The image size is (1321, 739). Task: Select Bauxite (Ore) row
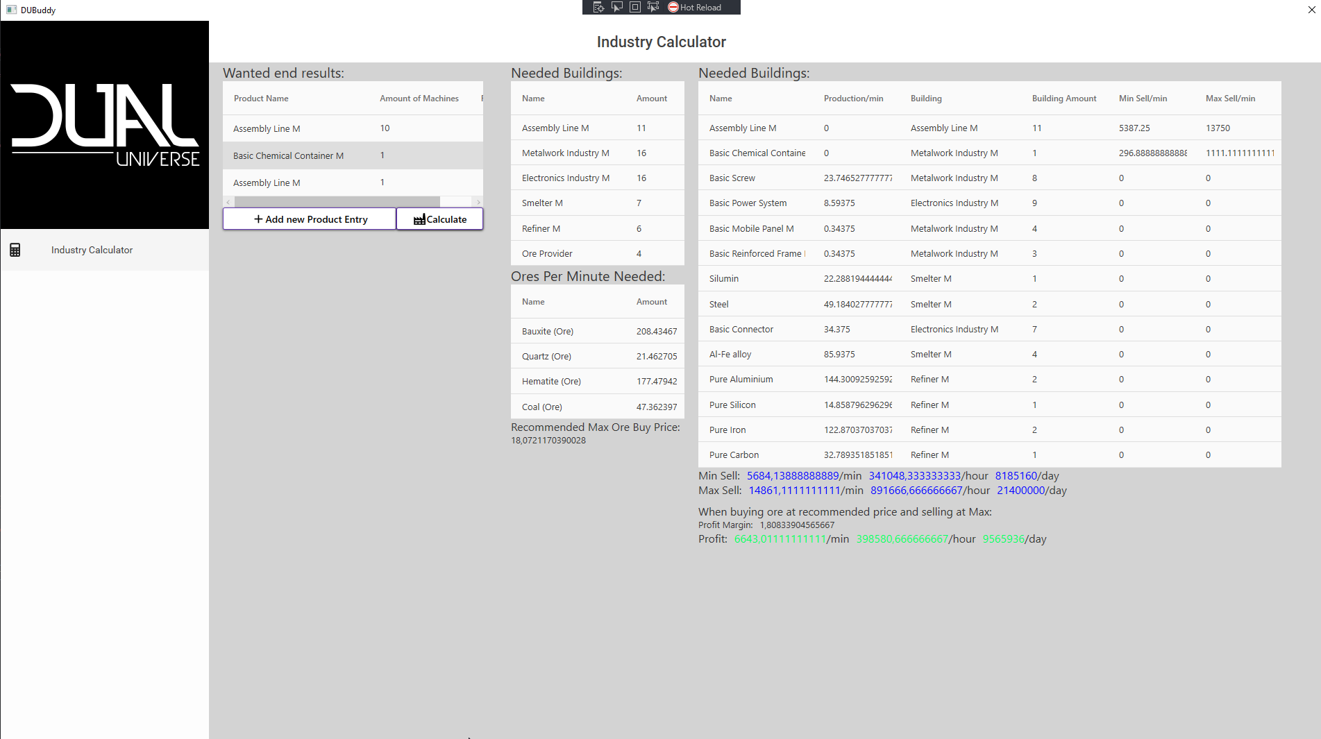point(598,332)
